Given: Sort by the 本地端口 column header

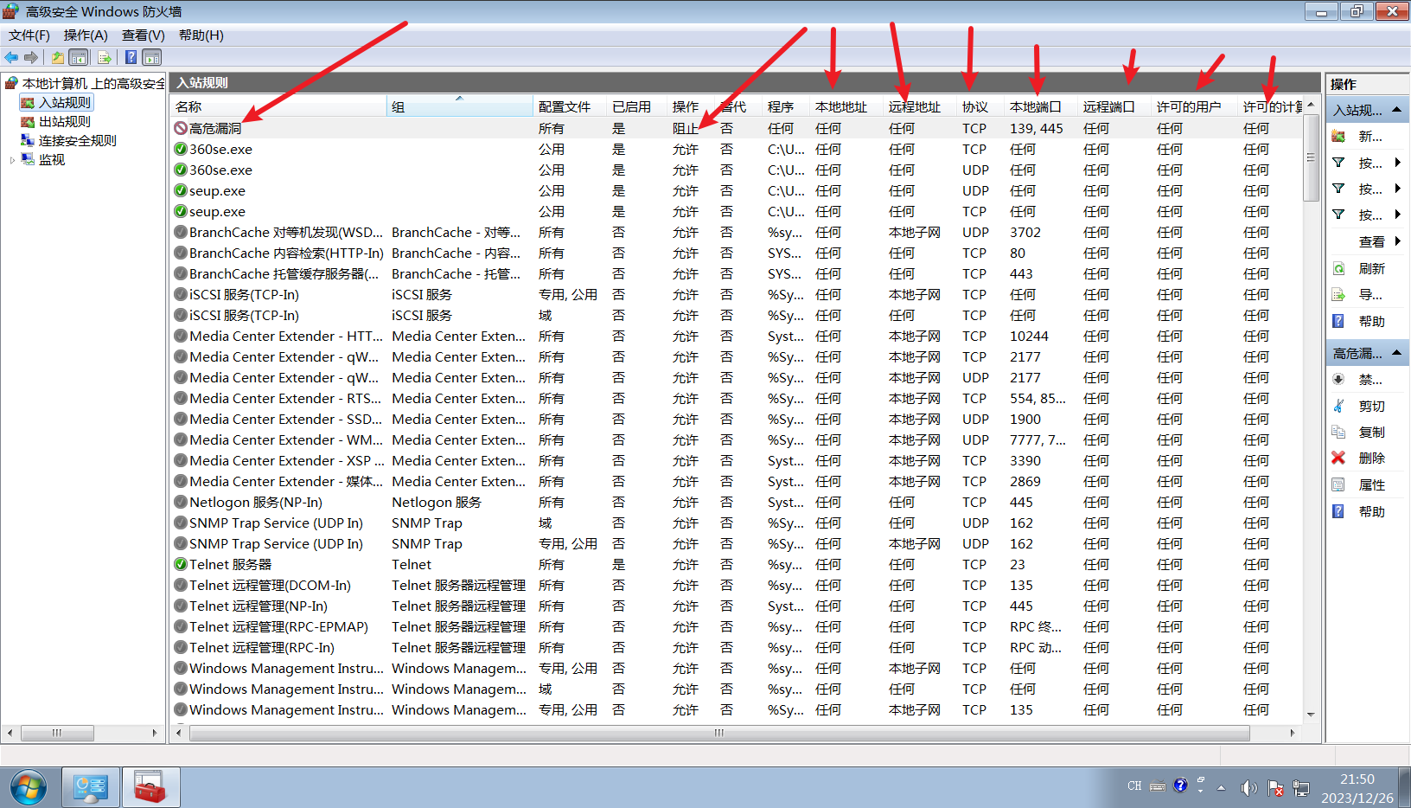Looking at the screenshot, I should click(1041, 106).
